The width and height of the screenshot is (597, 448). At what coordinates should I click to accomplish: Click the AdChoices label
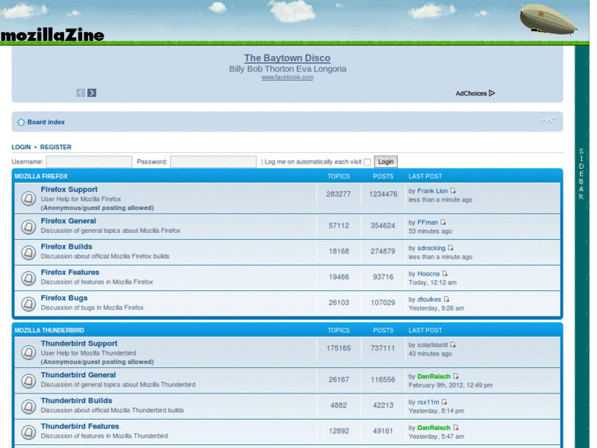(x=472, y=93)
